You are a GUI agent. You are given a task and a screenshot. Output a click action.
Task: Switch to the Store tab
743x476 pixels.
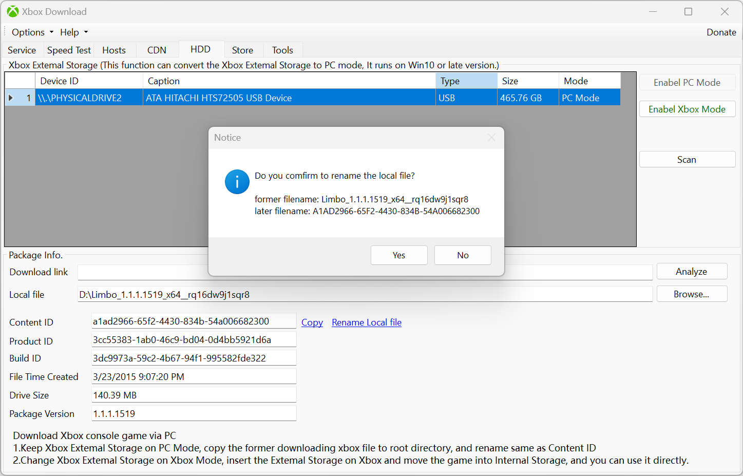click(x=242, y=50)
